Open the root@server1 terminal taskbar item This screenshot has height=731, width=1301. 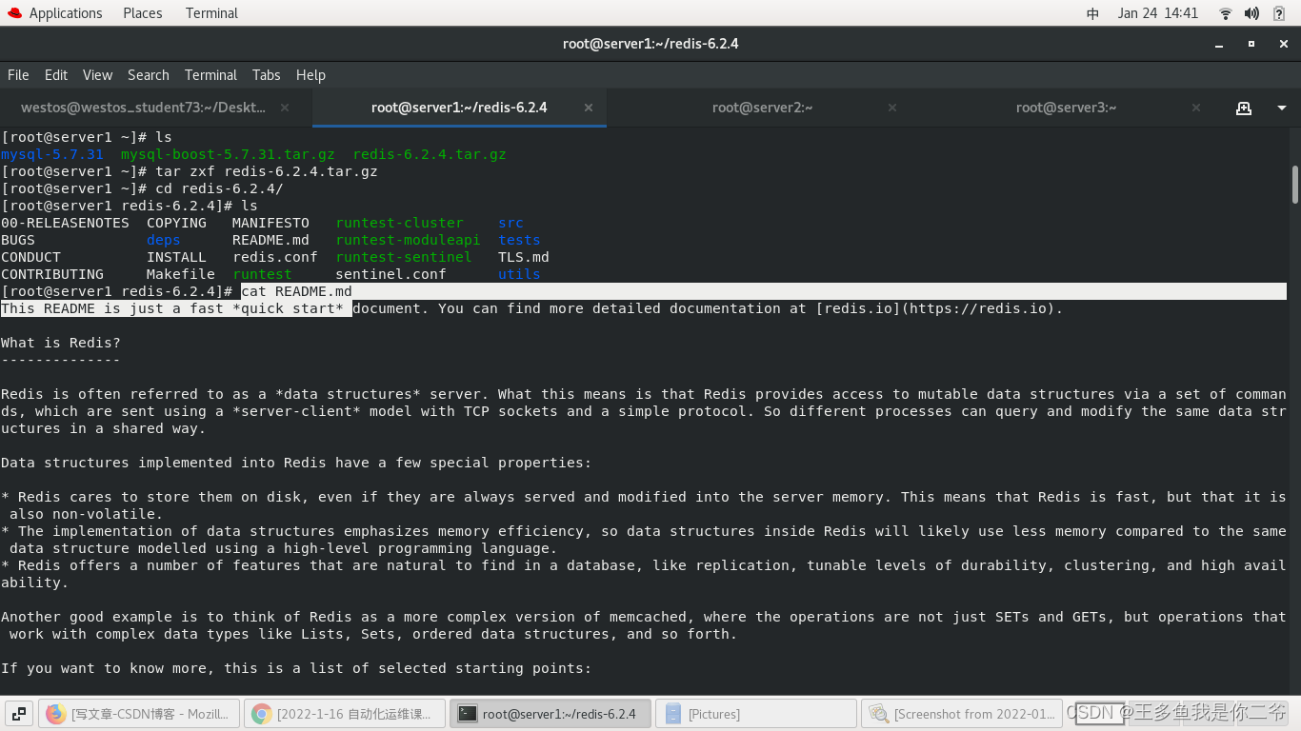point(550,714)
